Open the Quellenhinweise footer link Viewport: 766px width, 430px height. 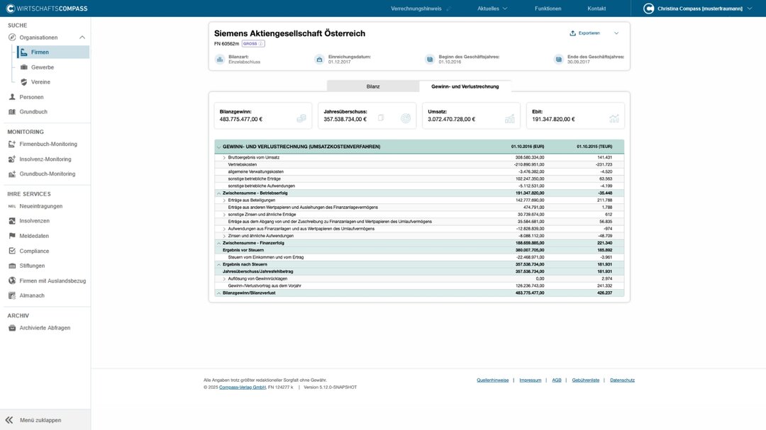coord(492,380)
